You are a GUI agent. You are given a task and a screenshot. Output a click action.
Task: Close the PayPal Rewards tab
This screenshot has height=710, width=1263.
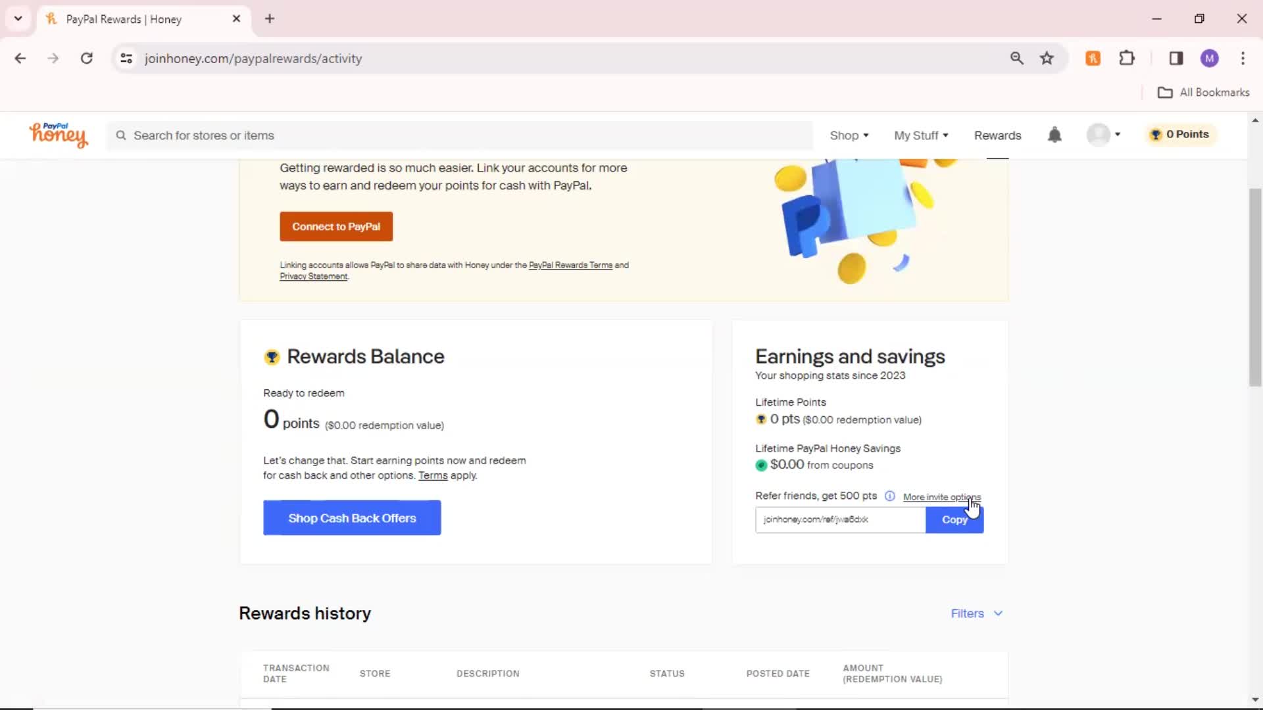[x=236, y=19]
